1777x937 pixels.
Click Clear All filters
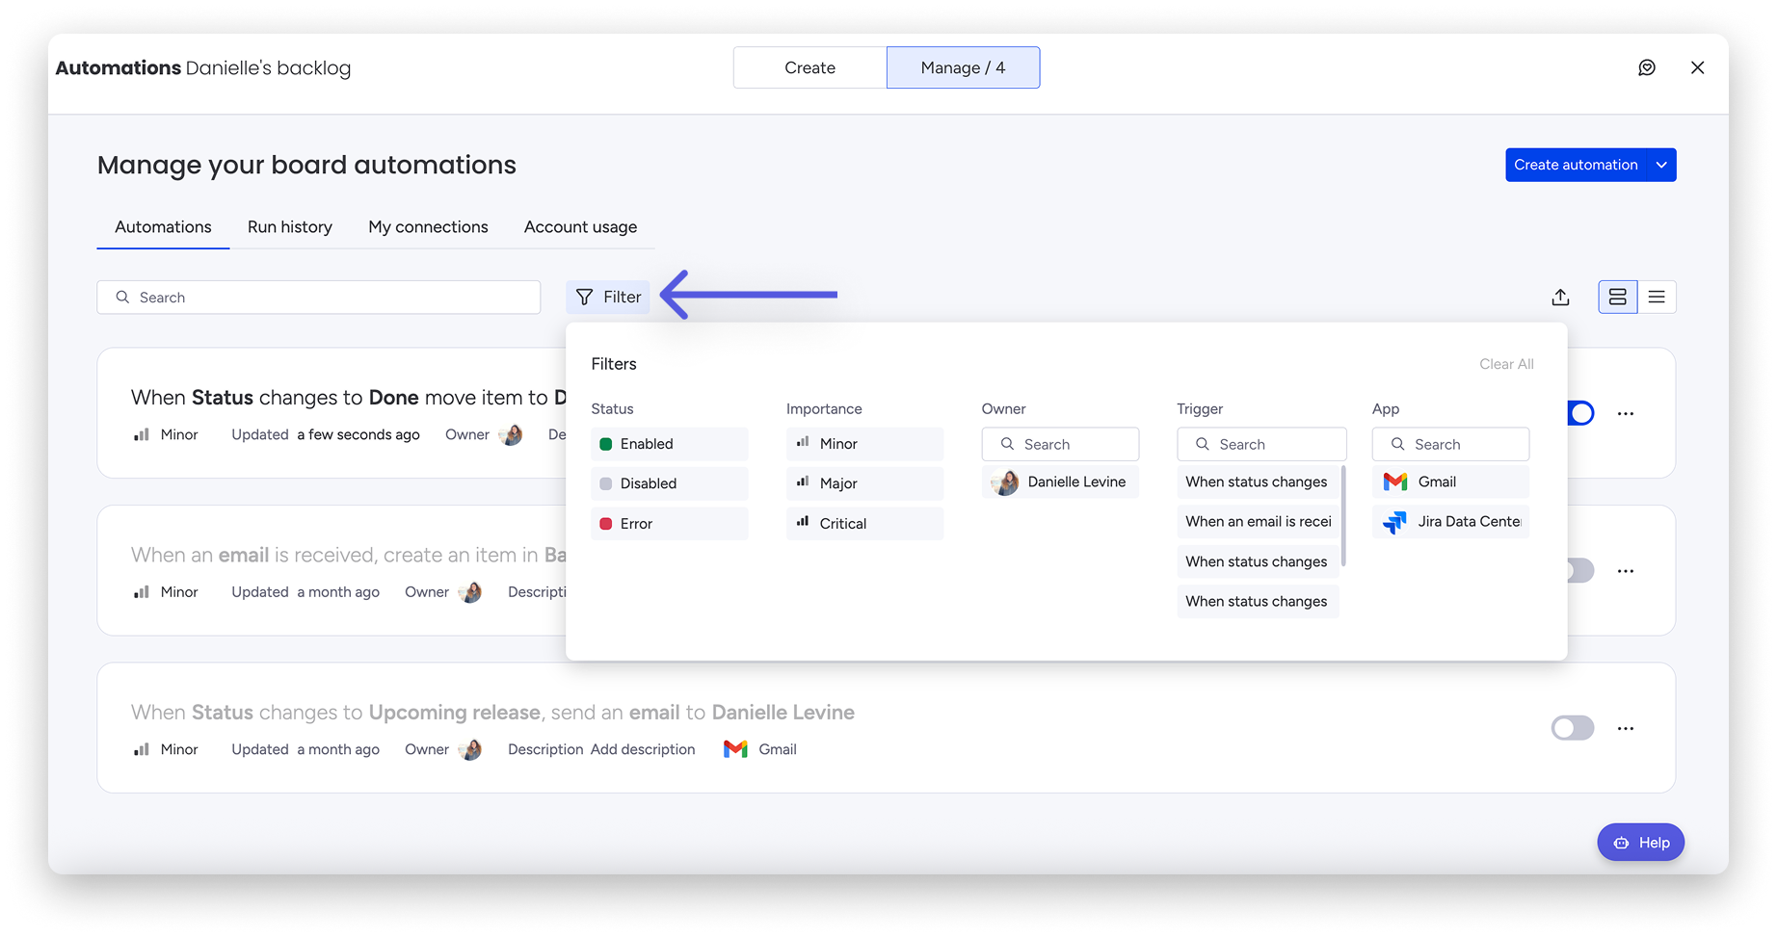point(1506,364)
